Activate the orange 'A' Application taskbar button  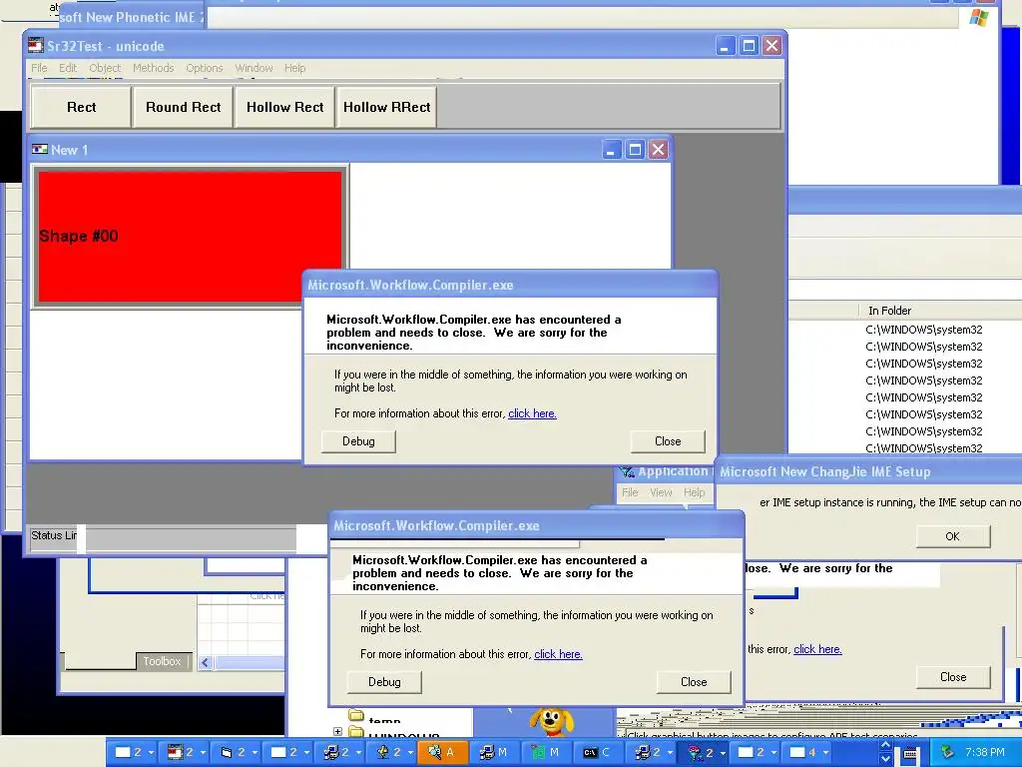click(442, 752)
